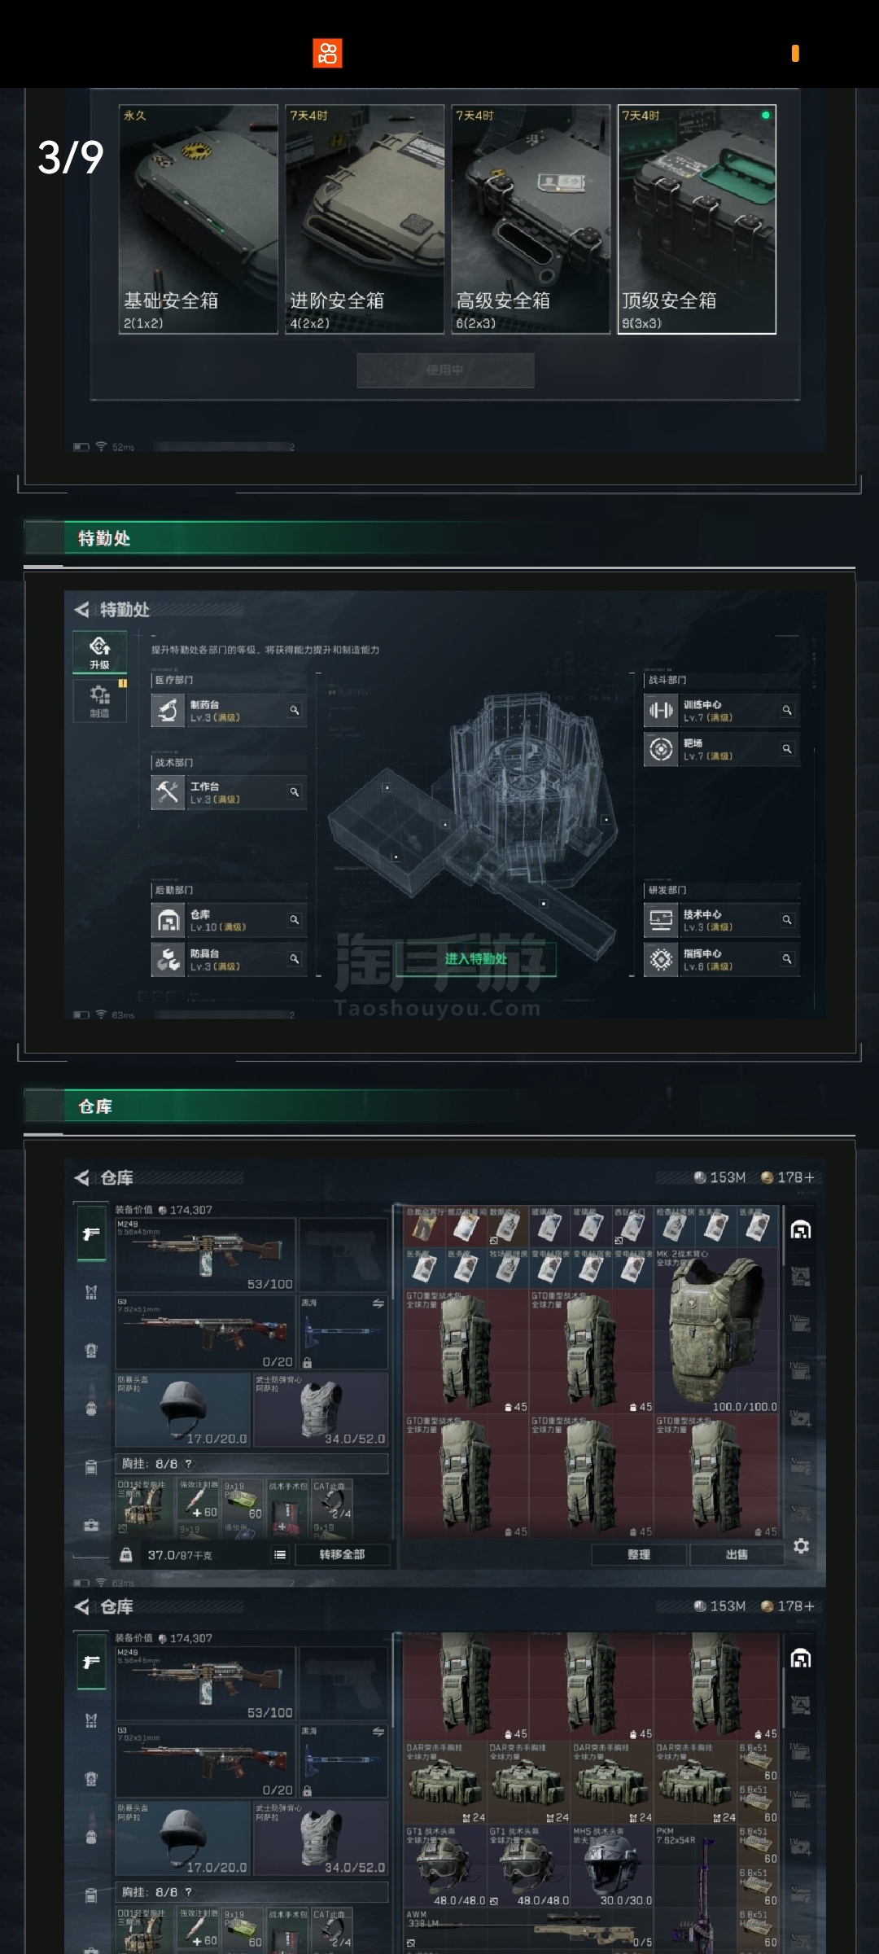The width and height of the screenshot is (879, 1954).
Task: Switch to the 制造 tab
Action: pos(99,700)
